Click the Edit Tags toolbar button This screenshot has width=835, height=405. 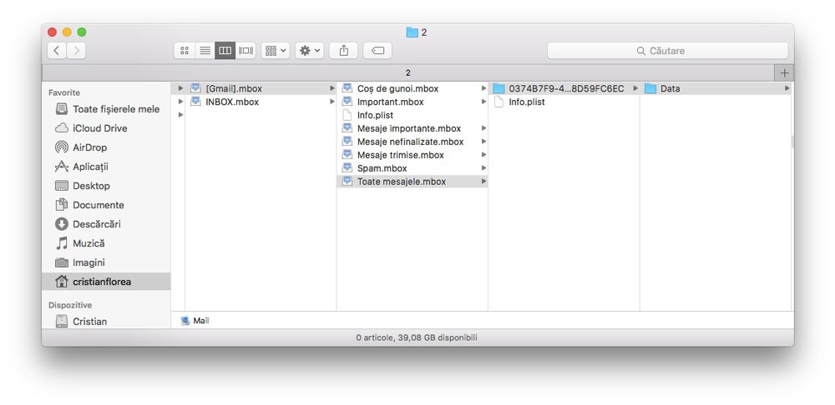tap(377, 51)
